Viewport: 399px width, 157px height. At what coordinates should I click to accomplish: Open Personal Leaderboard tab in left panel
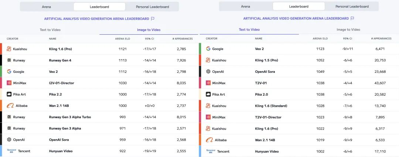(152, 7)
